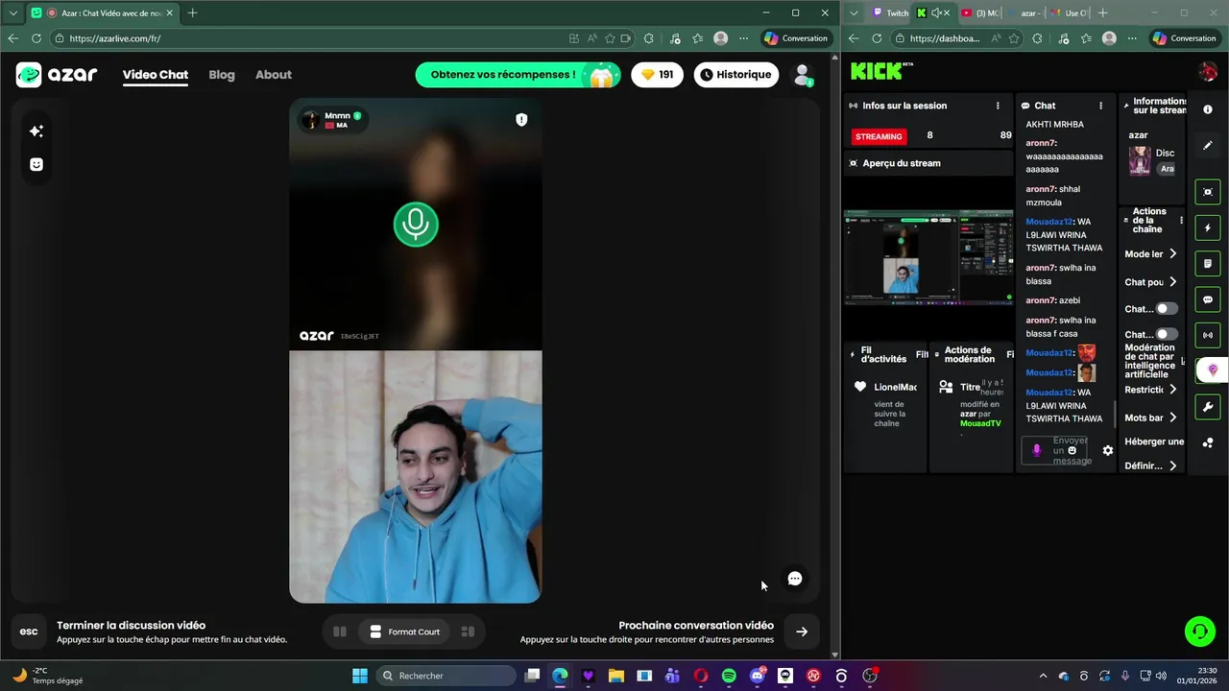Click Héberger une chaîne action
Image resolution: width=1229 pixels, height=691 pixels.
click(1154, 441)
